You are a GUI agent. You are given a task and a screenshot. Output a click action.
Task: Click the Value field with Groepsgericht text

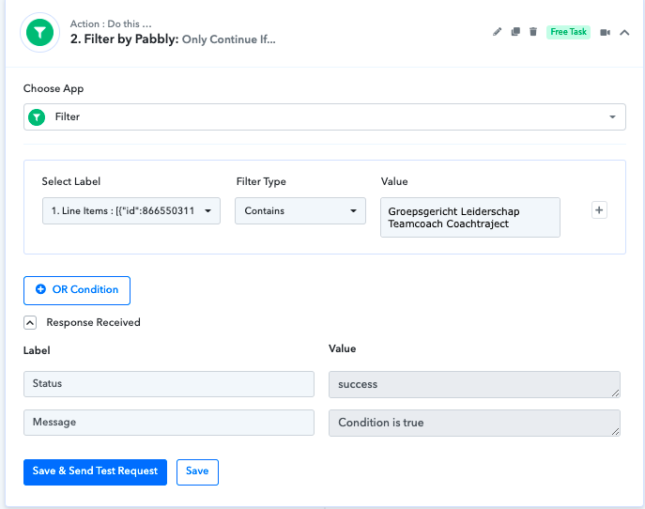tap(470, 217)
